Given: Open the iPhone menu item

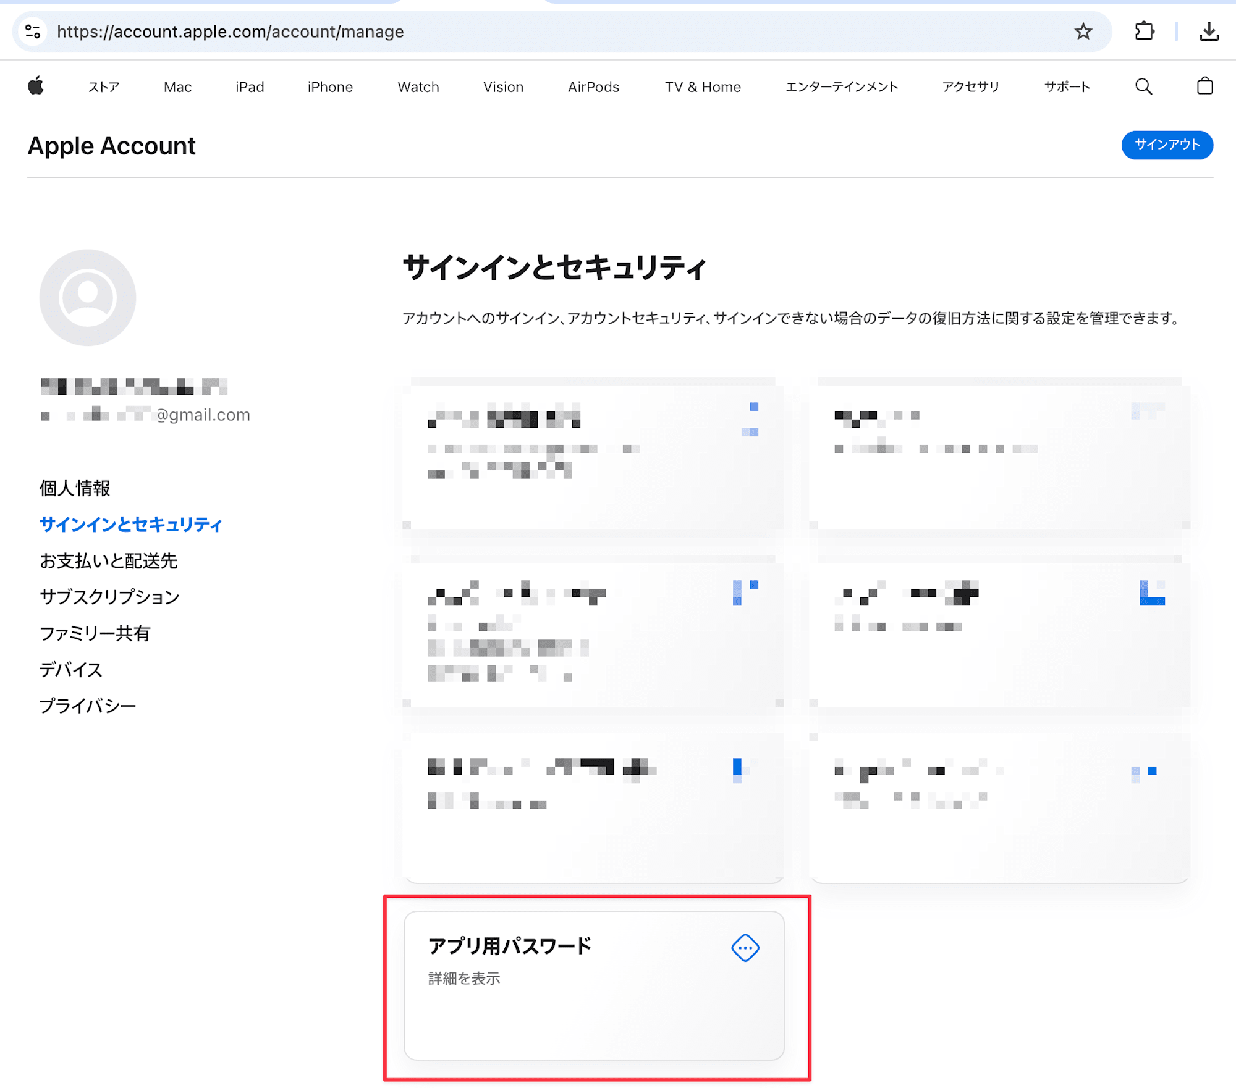Looking at the screenshot, I should pyautogui.click(x=330, y=87).
